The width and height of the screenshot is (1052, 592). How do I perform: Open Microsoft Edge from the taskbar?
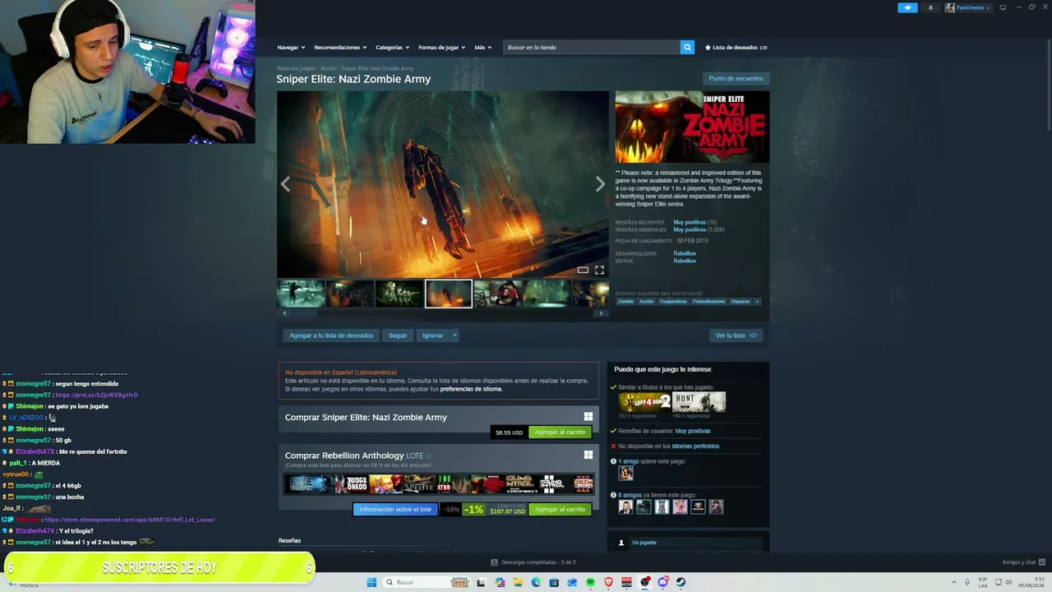click(536, 582)
